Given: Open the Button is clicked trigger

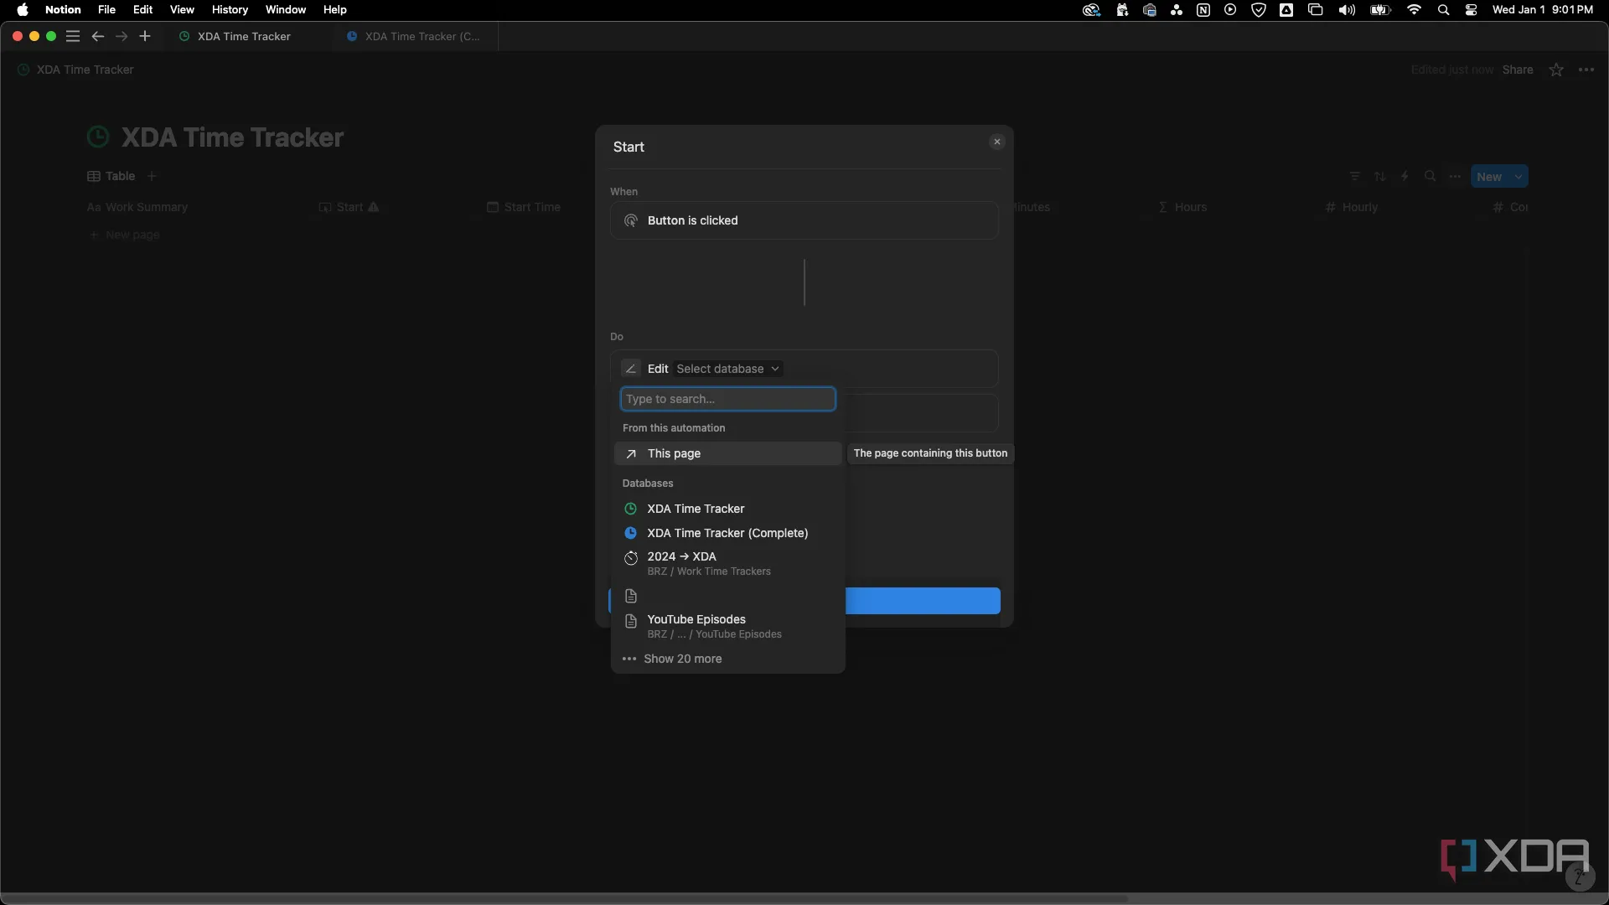Looking at the screenshot, I should click(x=804, y=220).
